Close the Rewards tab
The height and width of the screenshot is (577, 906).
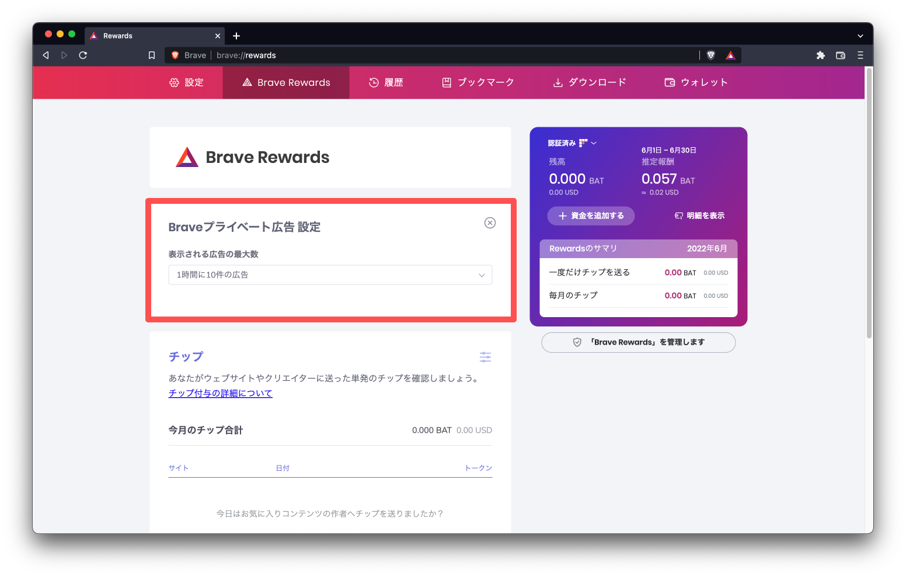[218, 36]
